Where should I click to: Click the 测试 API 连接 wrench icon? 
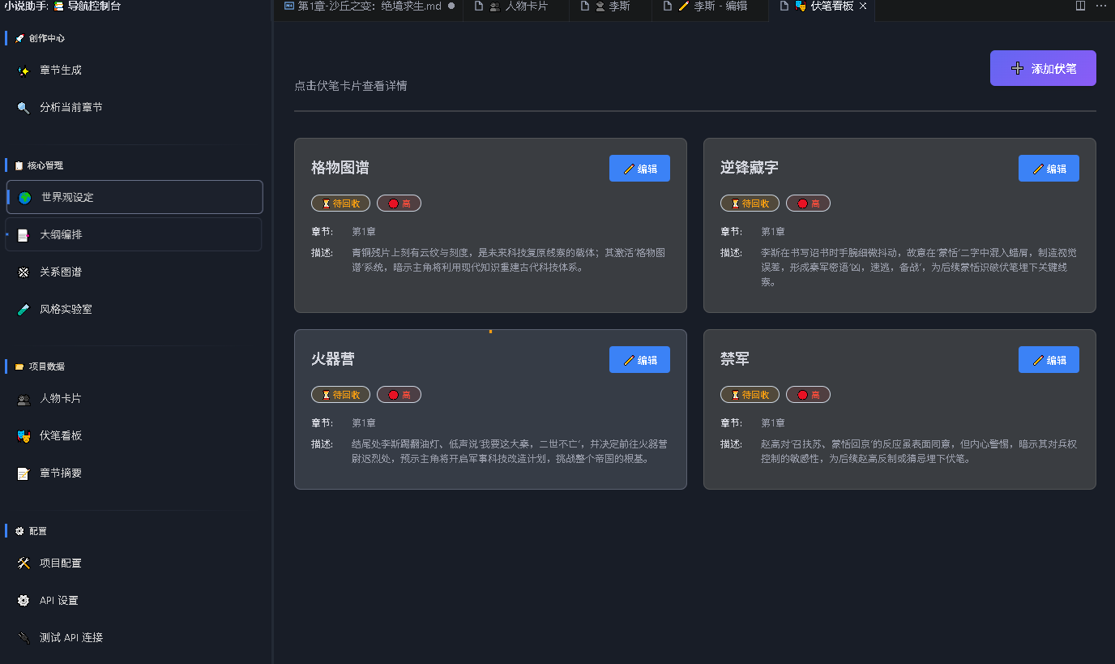pyautogui.click(x=23, y=637)
